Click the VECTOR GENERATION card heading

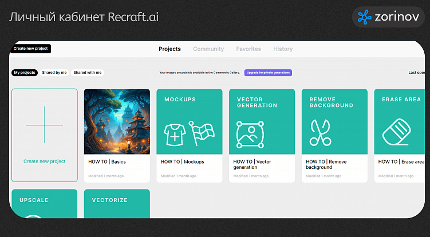(257, 102)
